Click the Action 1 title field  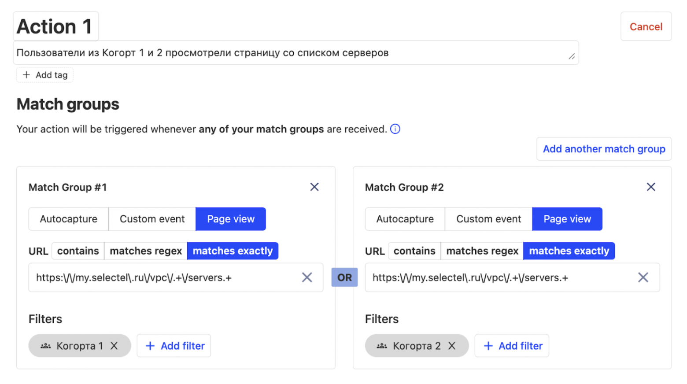(x=55, y=26)
